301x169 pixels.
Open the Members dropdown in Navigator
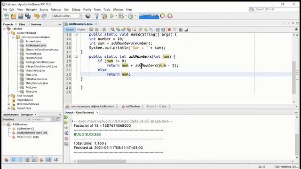click(x=16, y=119)
